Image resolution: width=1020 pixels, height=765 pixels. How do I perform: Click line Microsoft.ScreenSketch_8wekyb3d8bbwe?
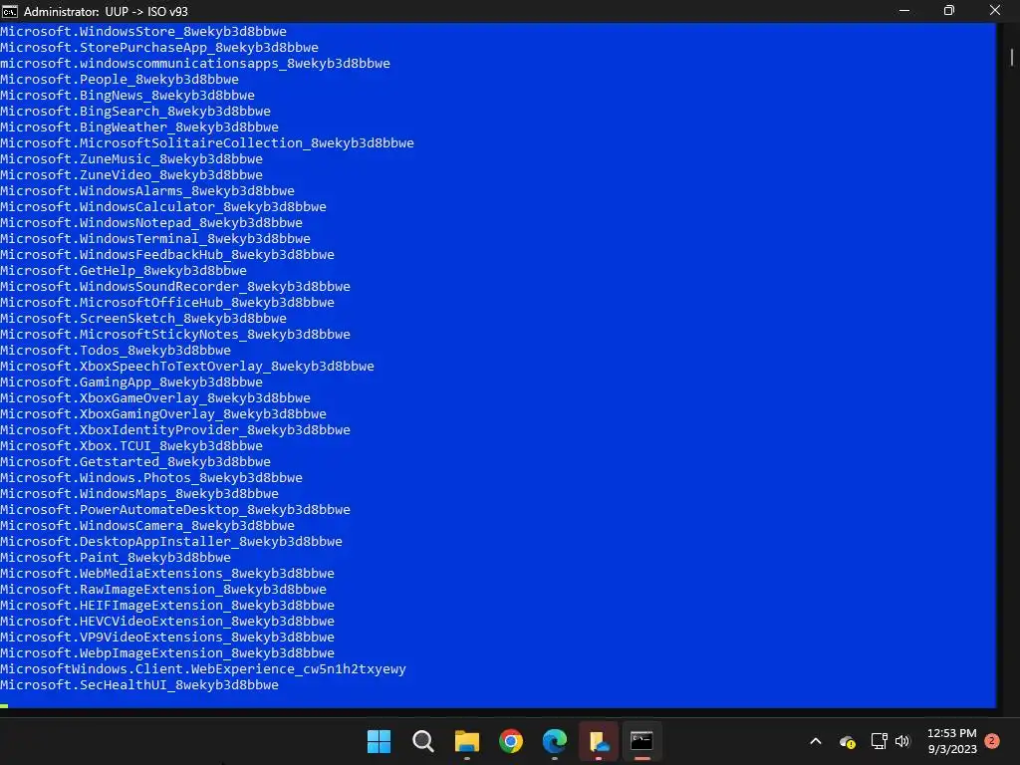pos(143,318)
